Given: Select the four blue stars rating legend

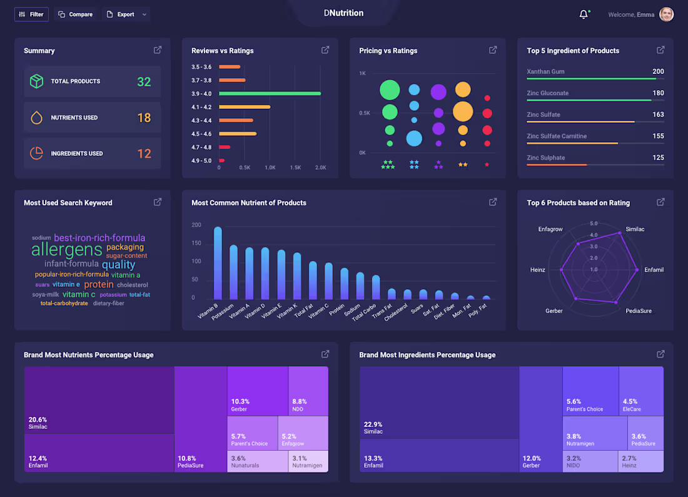Looking at the screenshot, I should 414,165.
